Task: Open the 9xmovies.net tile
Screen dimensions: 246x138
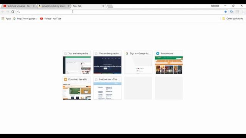Action: click(x=169, y=62)
